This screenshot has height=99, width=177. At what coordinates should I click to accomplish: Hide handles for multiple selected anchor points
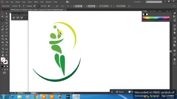pyautogui.click(x=38, y=6)
